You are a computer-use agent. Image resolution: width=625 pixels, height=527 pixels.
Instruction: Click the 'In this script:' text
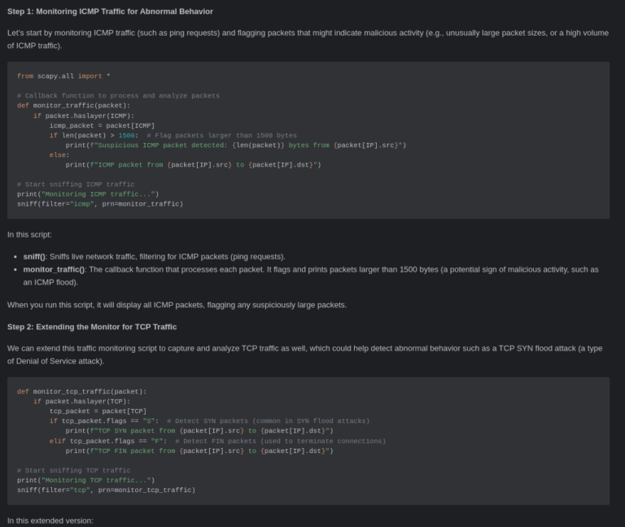coord(29,234)
